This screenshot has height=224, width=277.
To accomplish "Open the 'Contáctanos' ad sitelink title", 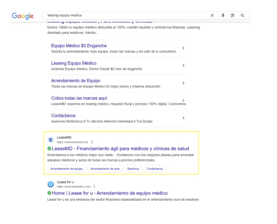I will point(63,115).
